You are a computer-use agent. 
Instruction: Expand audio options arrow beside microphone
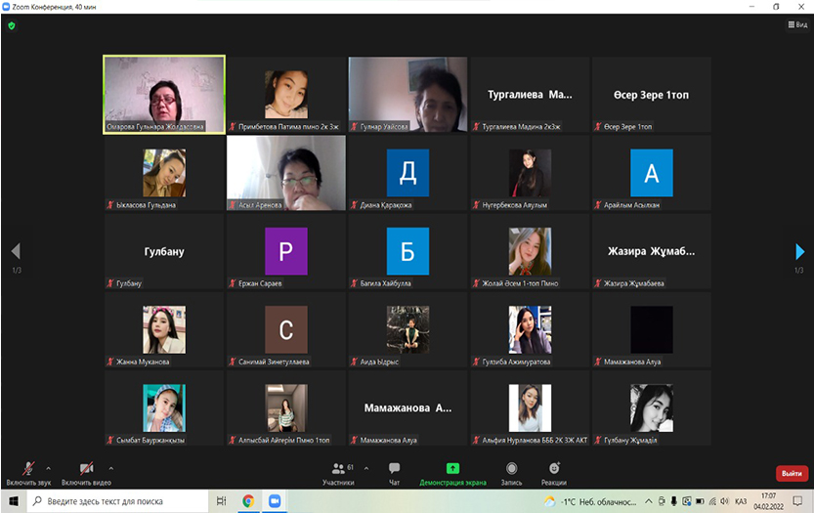point(49,467)
